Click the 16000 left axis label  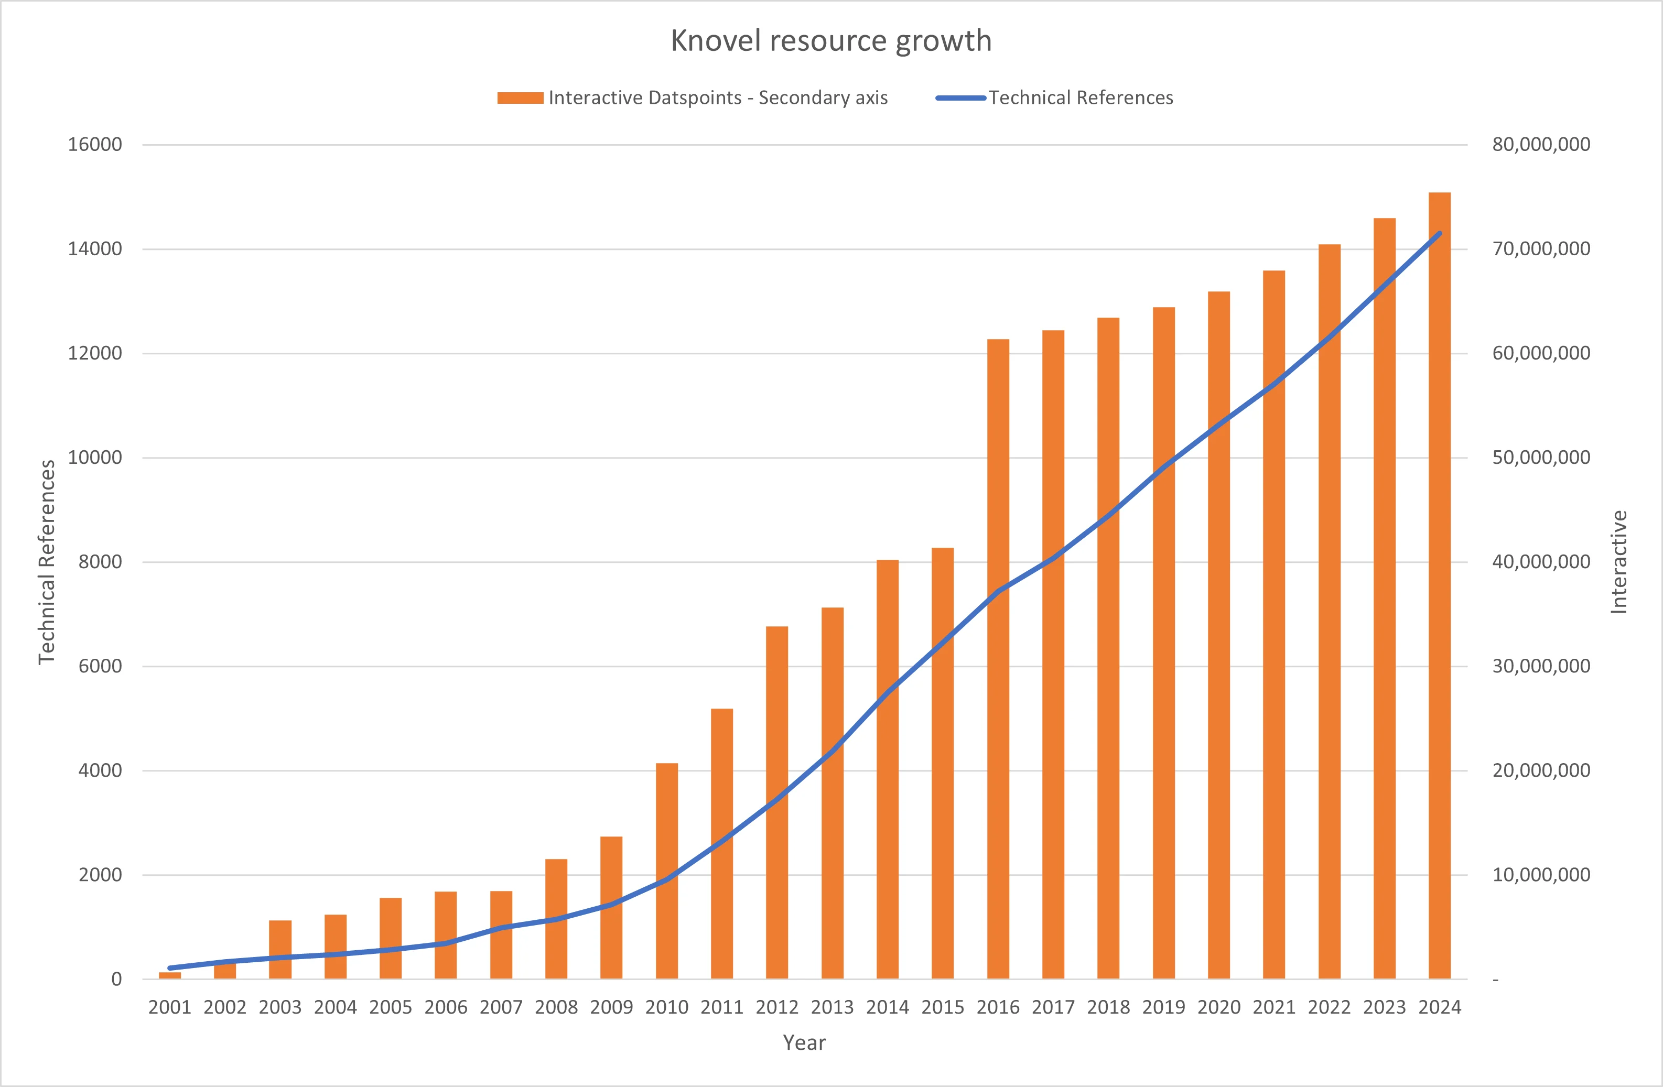94,145
